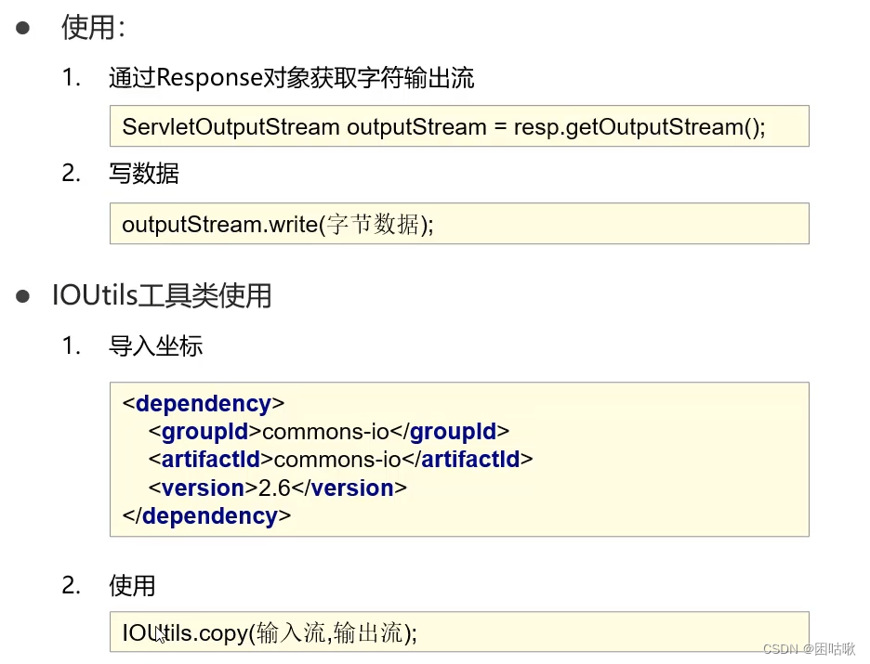Image resolution: width=870 pixels, height=664 pixels.
Task: Click the artifactId commons-io line
Action: click(x=339, y=460)
